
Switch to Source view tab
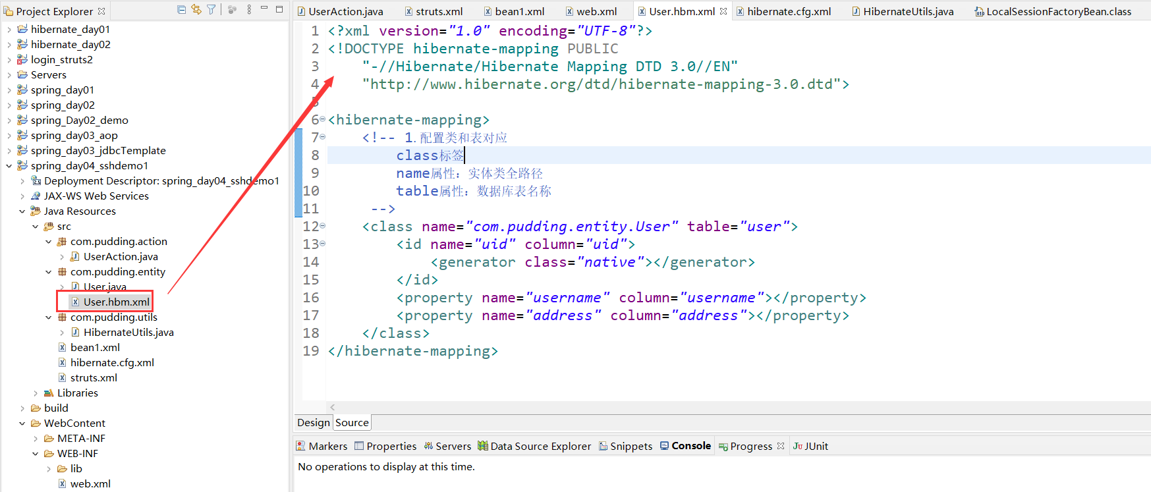coord(352,423)
